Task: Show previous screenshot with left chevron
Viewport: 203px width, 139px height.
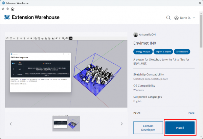Action: tap(11, 124)
